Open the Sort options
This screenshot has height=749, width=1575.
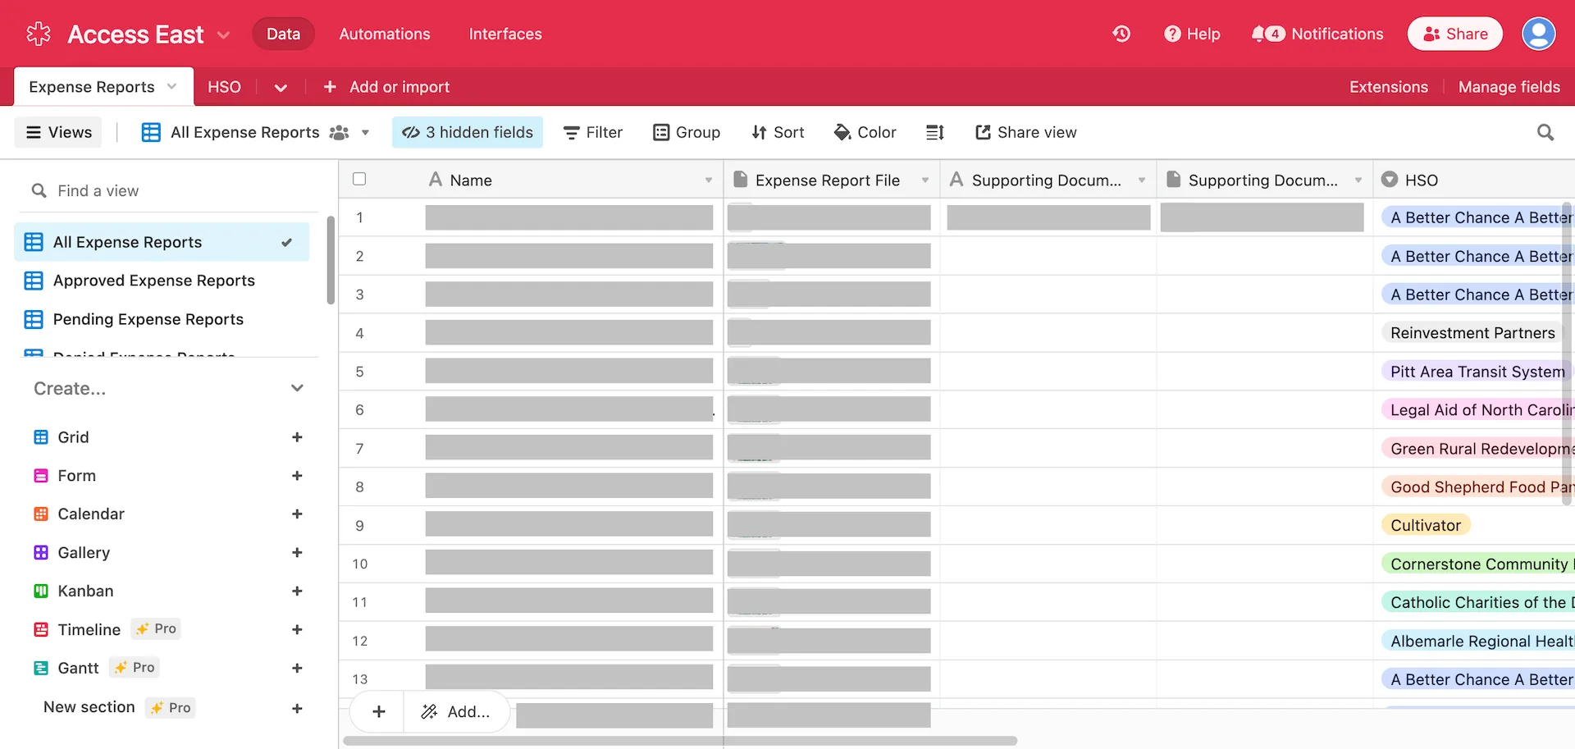pyautogui.click(x=778, y=131)
